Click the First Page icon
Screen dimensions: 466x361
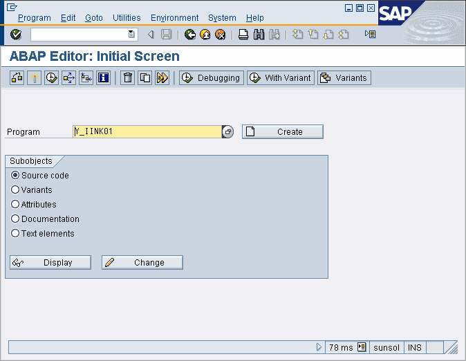[297, 35]
